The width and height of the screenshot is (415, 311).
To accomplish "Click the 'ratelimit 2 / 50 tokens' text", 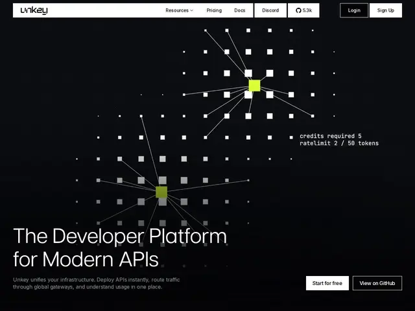I will pyautogui.click(x=339, y=143).
